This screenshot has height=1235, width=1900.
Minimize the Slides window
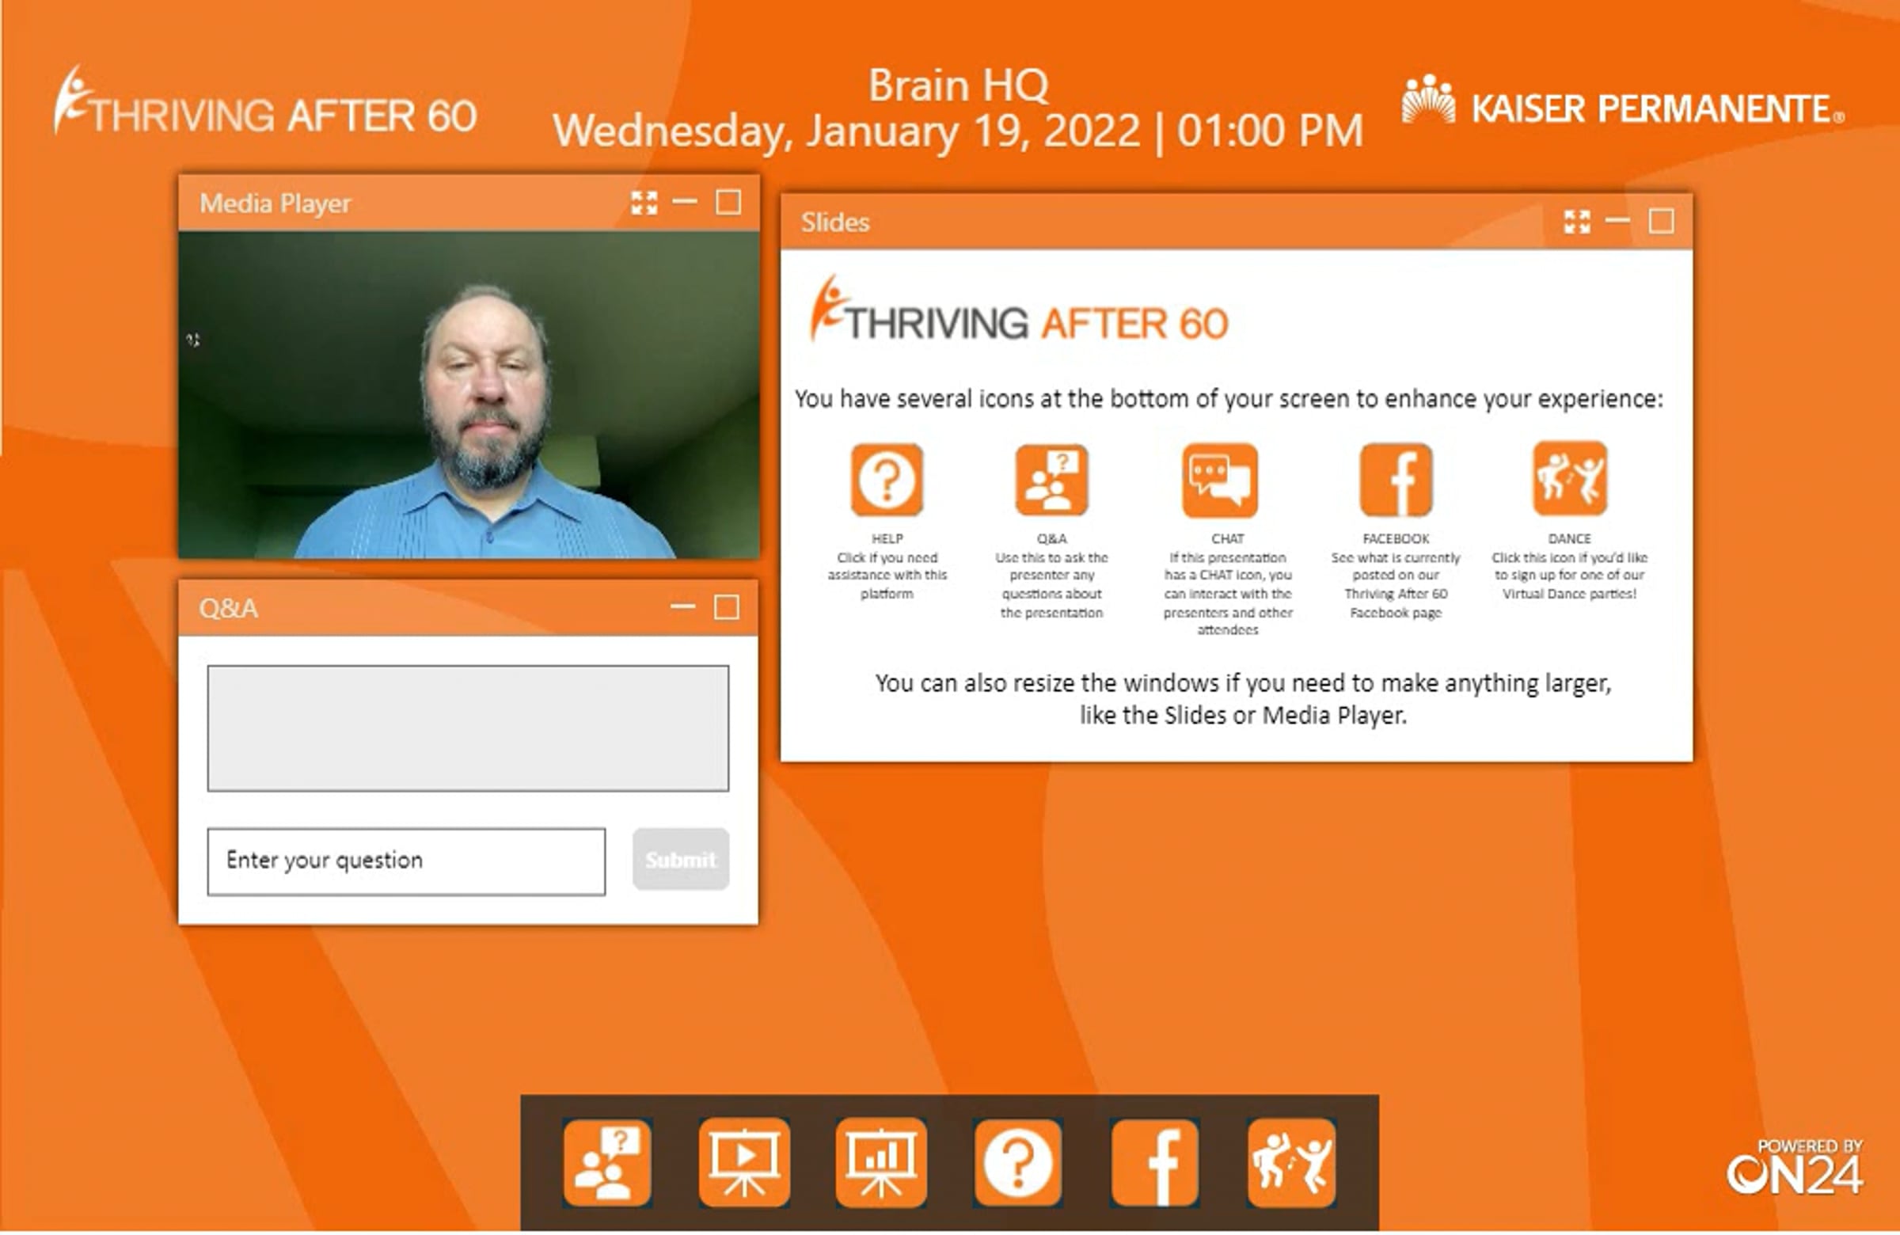pyautogui.click(x=1617, y=220)
